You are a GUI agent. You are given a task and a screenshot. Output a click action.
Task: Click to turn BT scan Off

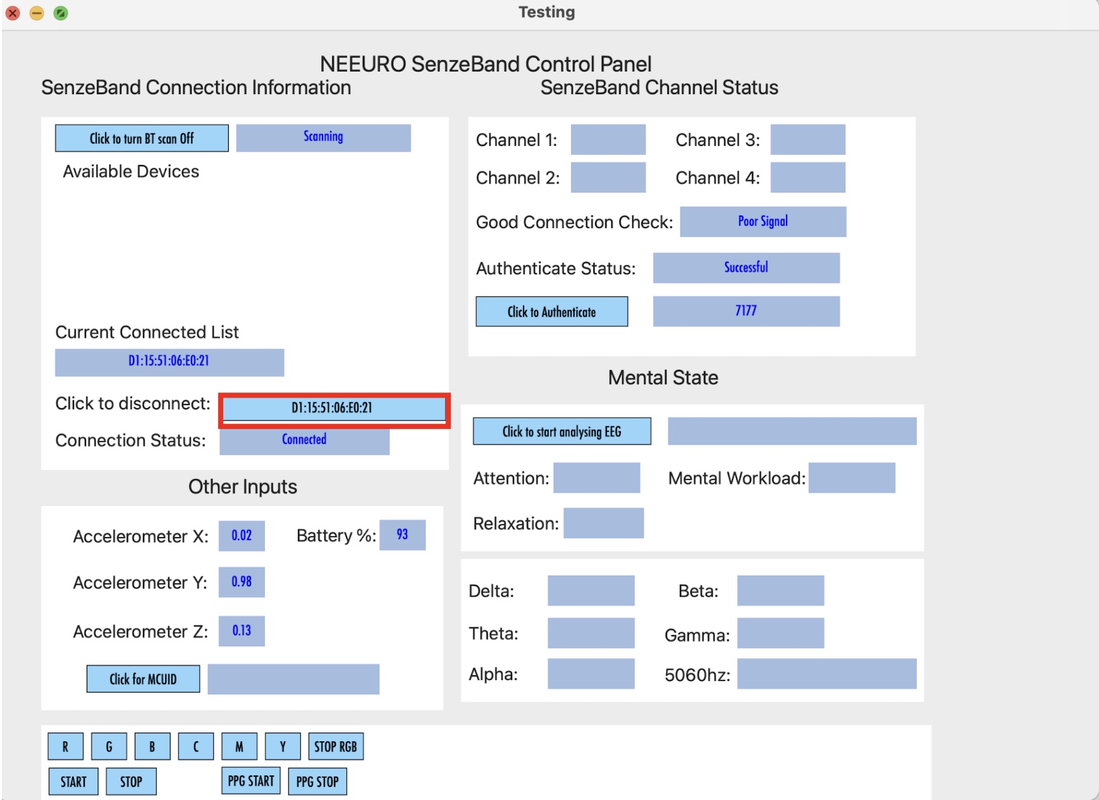(140, 138)
